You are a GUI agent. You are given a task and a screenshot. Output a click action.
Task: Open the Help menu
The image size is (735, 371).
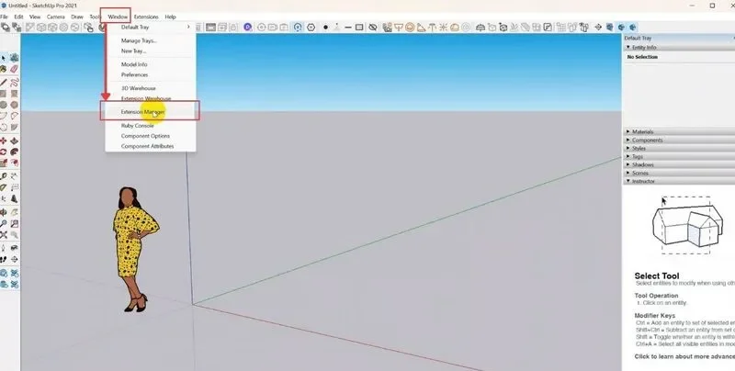(x=170, y=17)
